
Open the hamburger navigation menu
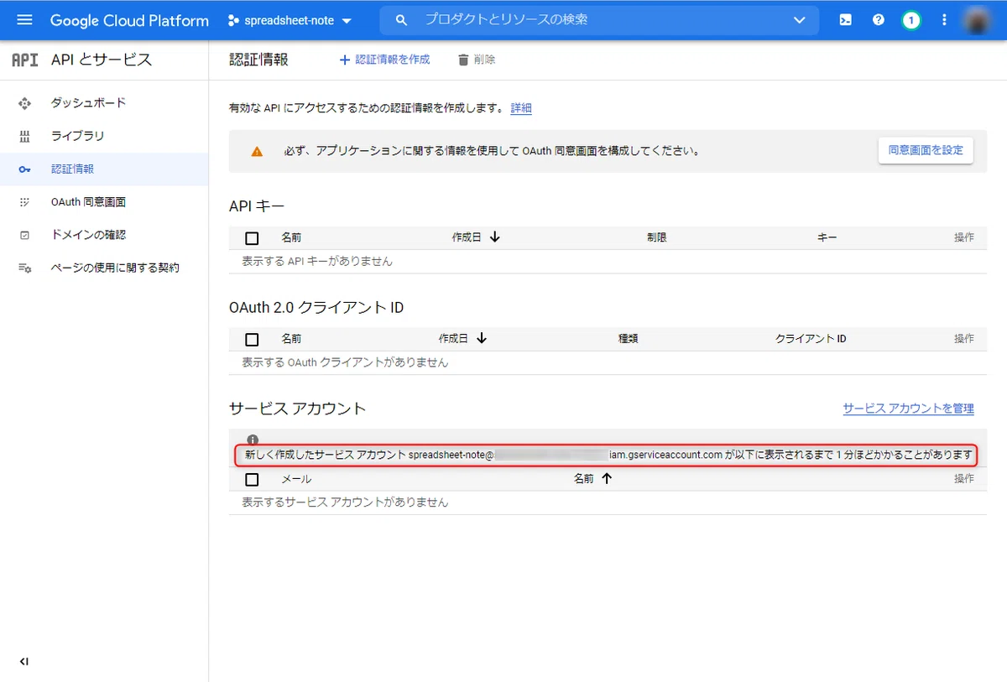pyautogui.click(x=24, y=20)
